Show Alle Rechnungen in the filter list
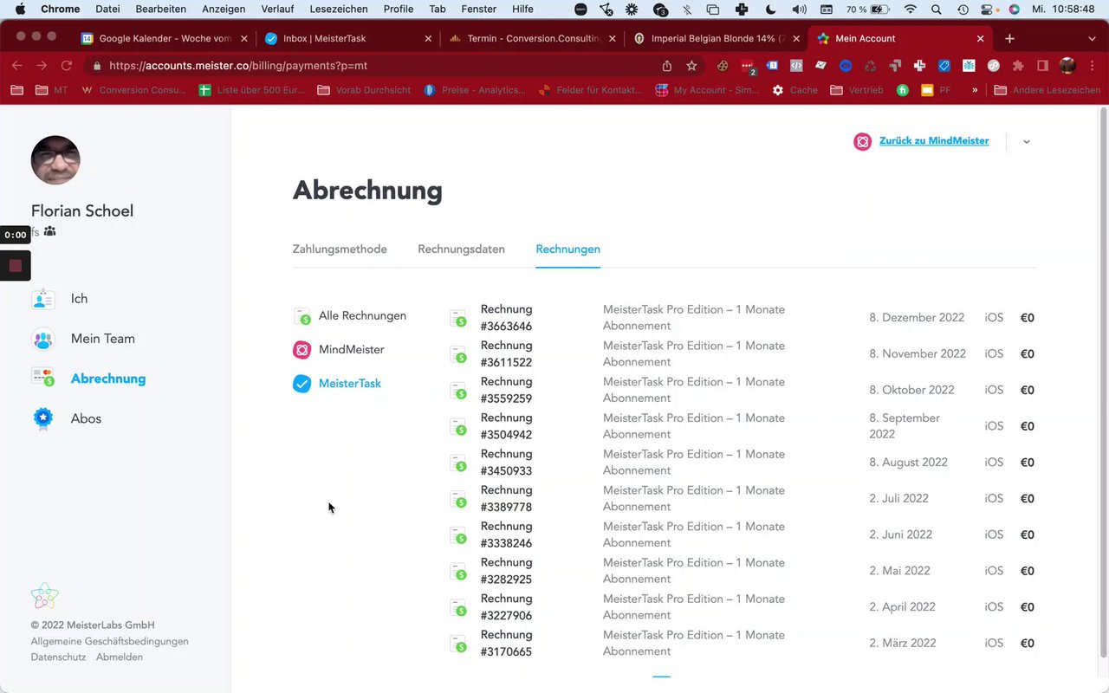Image resolution: width=1109 pixels, height=693 pixels. [x=362, y=315]
